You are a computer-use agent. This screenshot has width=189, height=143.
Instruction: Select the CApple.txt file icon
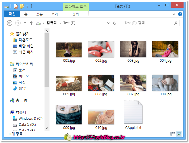[133, 112]
